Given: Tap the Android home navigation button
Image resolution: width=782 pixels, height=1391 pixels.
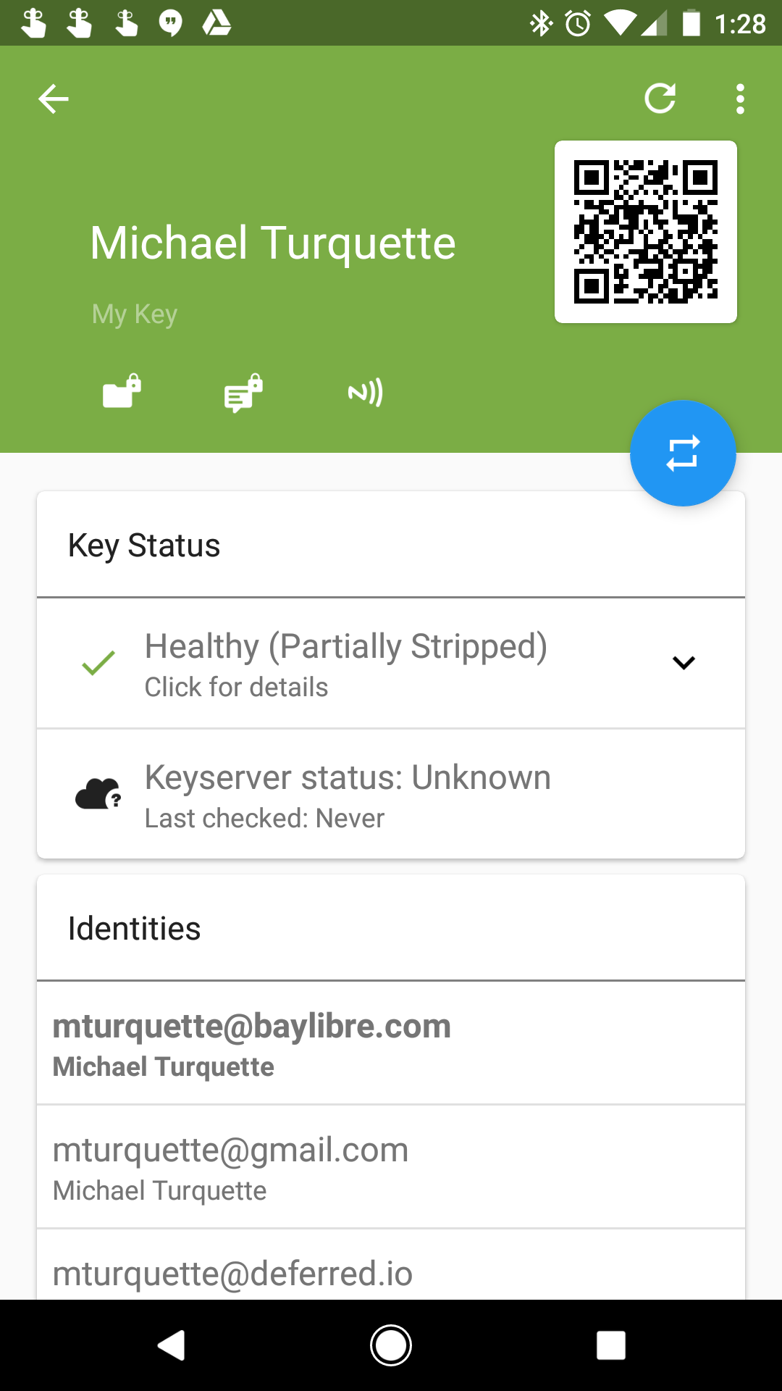Looking at the screenshot, I should tap(391, 1345).
